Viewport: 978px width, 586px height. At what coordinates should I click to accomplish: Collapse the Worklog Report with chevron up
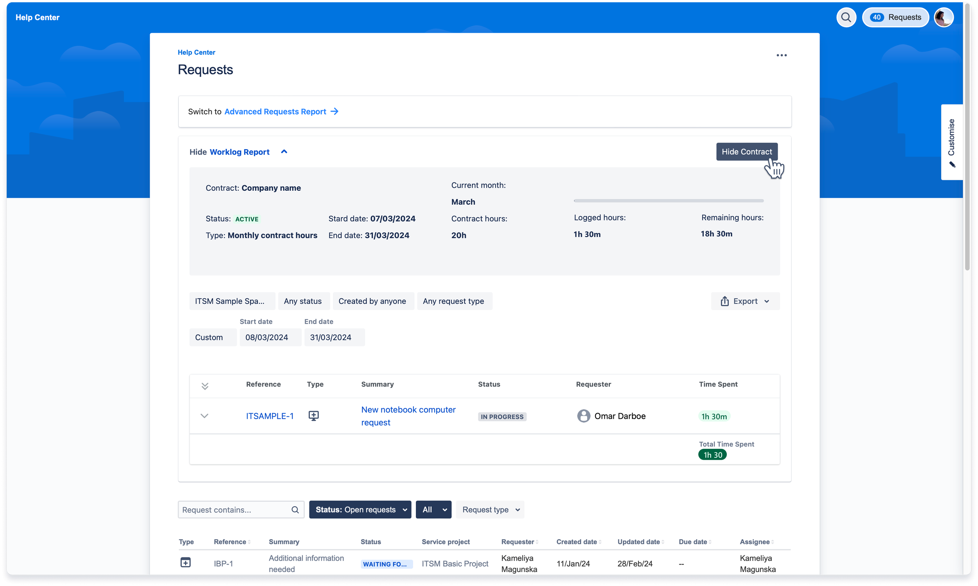point(284,152)
